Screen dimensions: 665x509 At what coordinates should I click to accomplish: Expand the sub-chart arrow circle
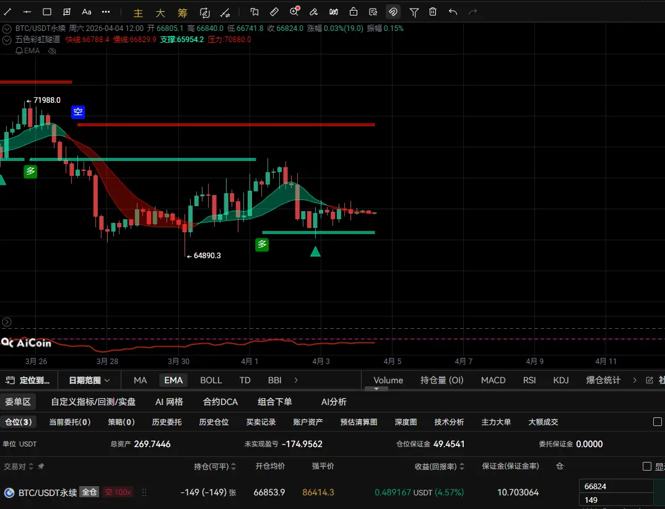(7, 322)
